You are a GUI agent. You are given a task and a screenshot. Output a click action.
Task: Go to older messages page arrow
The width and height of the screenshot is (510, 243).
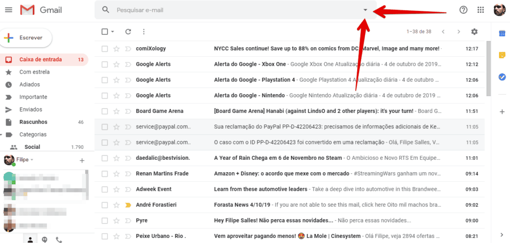(x=459, y=31)
